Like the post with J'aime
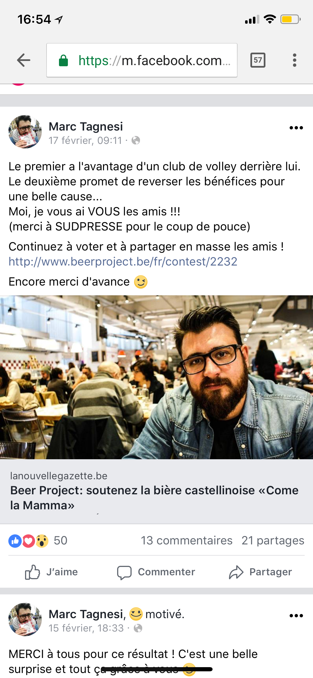313x678 pixels. coord(51,572)
